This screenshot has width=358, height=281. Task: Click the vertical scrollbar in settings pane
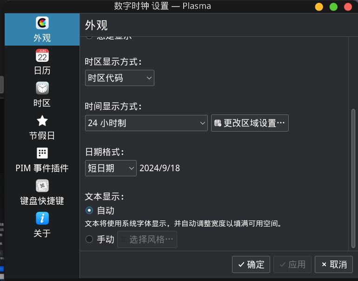pos(353,178)
